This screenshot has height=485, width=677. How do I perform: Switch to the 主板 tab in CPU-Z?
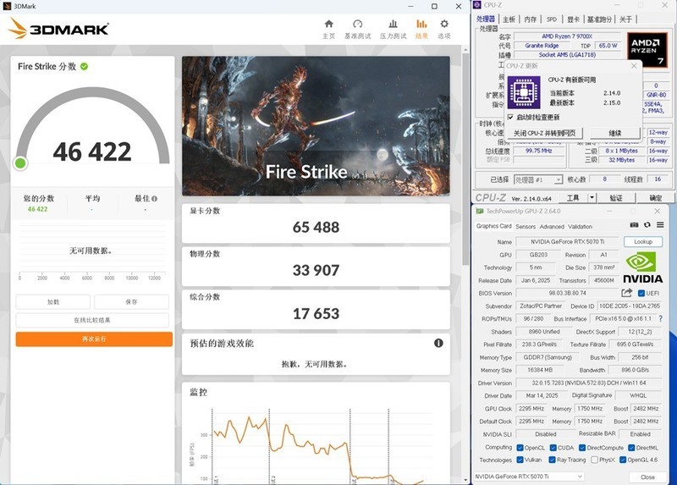pos(509,19)
